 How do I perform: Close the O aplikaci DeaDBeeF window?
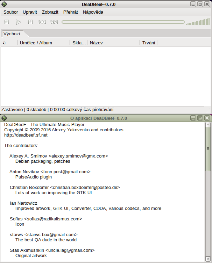(207, 118)
